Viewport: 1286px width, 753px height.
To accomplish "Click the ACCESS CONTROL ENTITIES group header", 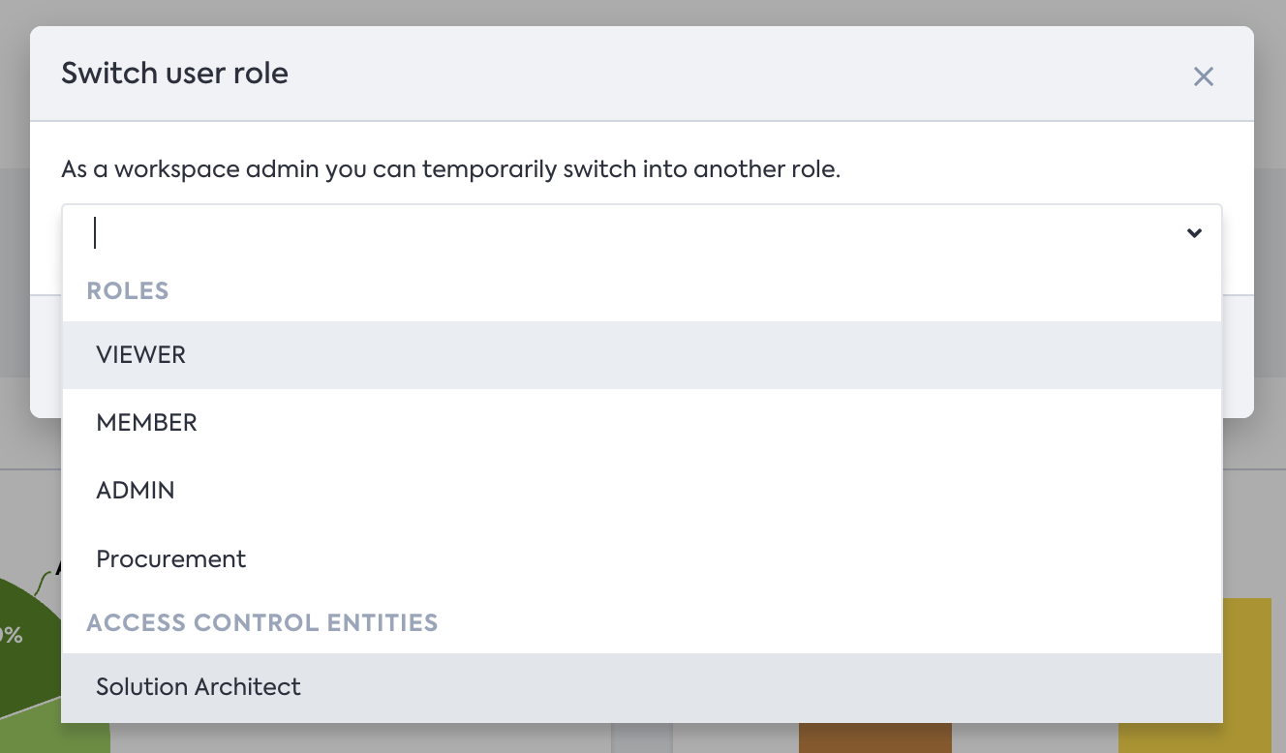I will [x=262, y=622].
